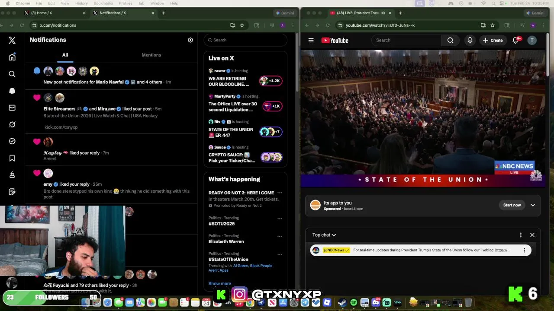Close the YouTube live chat panel
554x311 pixels.
(532, 235)
